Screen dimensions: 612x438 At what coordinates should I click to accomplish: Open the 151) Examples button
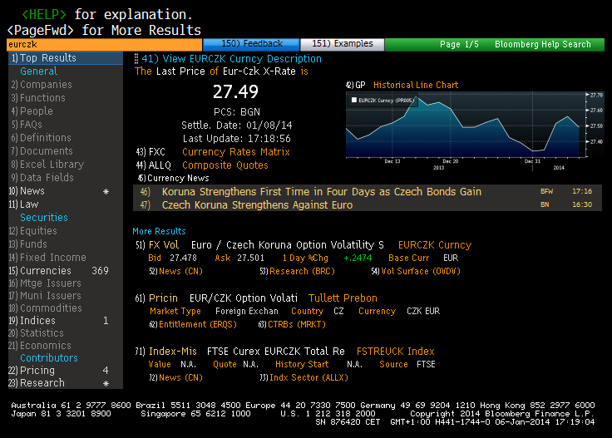click(343, 44)
